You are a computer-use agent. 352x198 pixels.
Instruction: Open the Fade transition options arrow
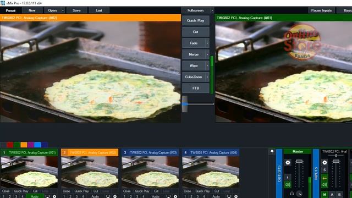click(x=207, y=43)
